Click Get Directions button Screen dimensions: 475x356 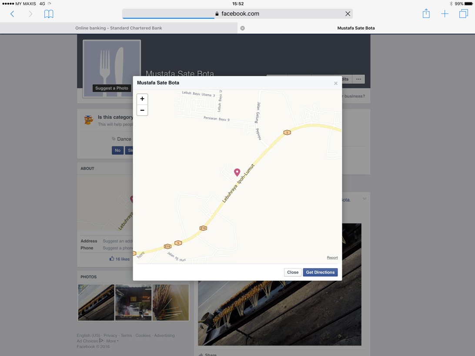pyautogui.click(x=320, y=272)
